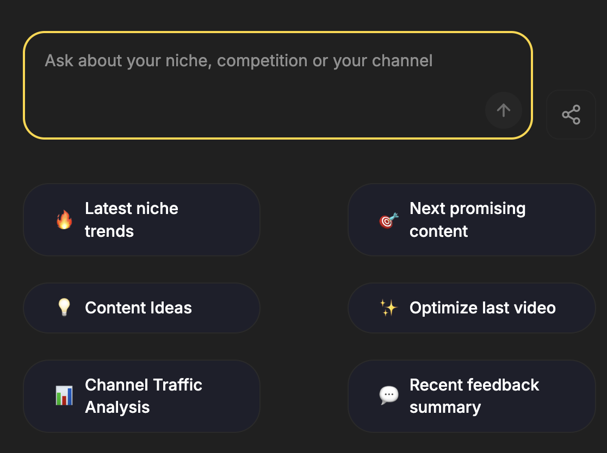Click the 'Latest niche trends' text label

[132, 219]
